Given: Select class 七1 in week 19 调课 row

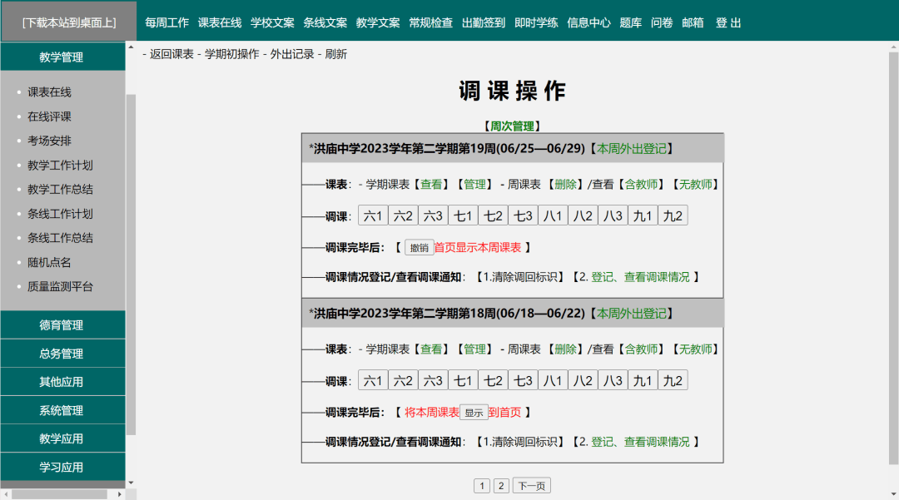Looking at the screenshot, I should [463, 216].
